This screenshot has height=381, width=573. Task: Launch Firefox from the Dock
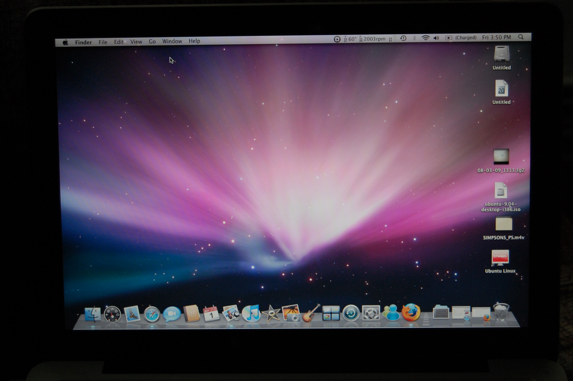pos(411,312)
